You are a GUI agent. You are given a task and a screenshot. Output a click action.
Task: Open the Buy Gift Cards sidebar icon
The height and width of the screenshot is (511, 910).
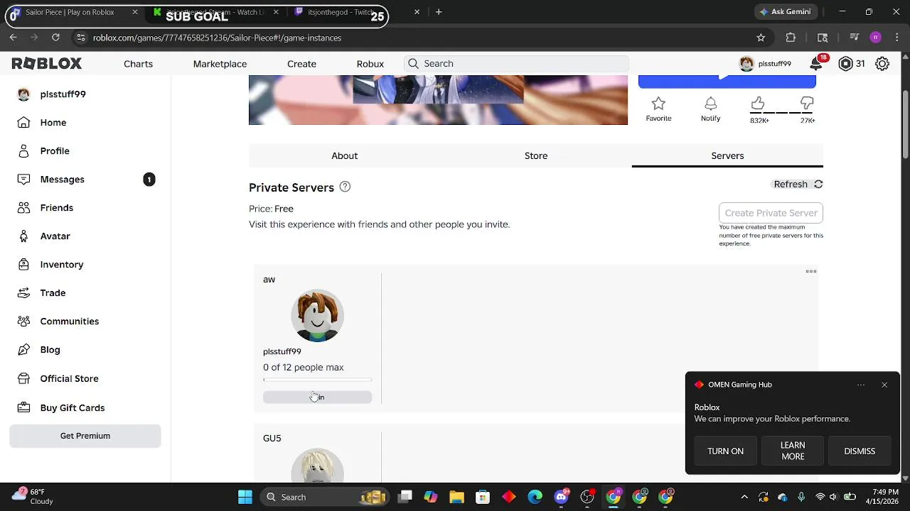tap(23, 408)
